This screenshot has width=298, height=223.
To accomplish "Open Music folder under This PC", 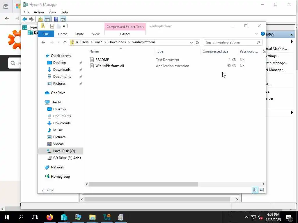I will click(58, 130).
